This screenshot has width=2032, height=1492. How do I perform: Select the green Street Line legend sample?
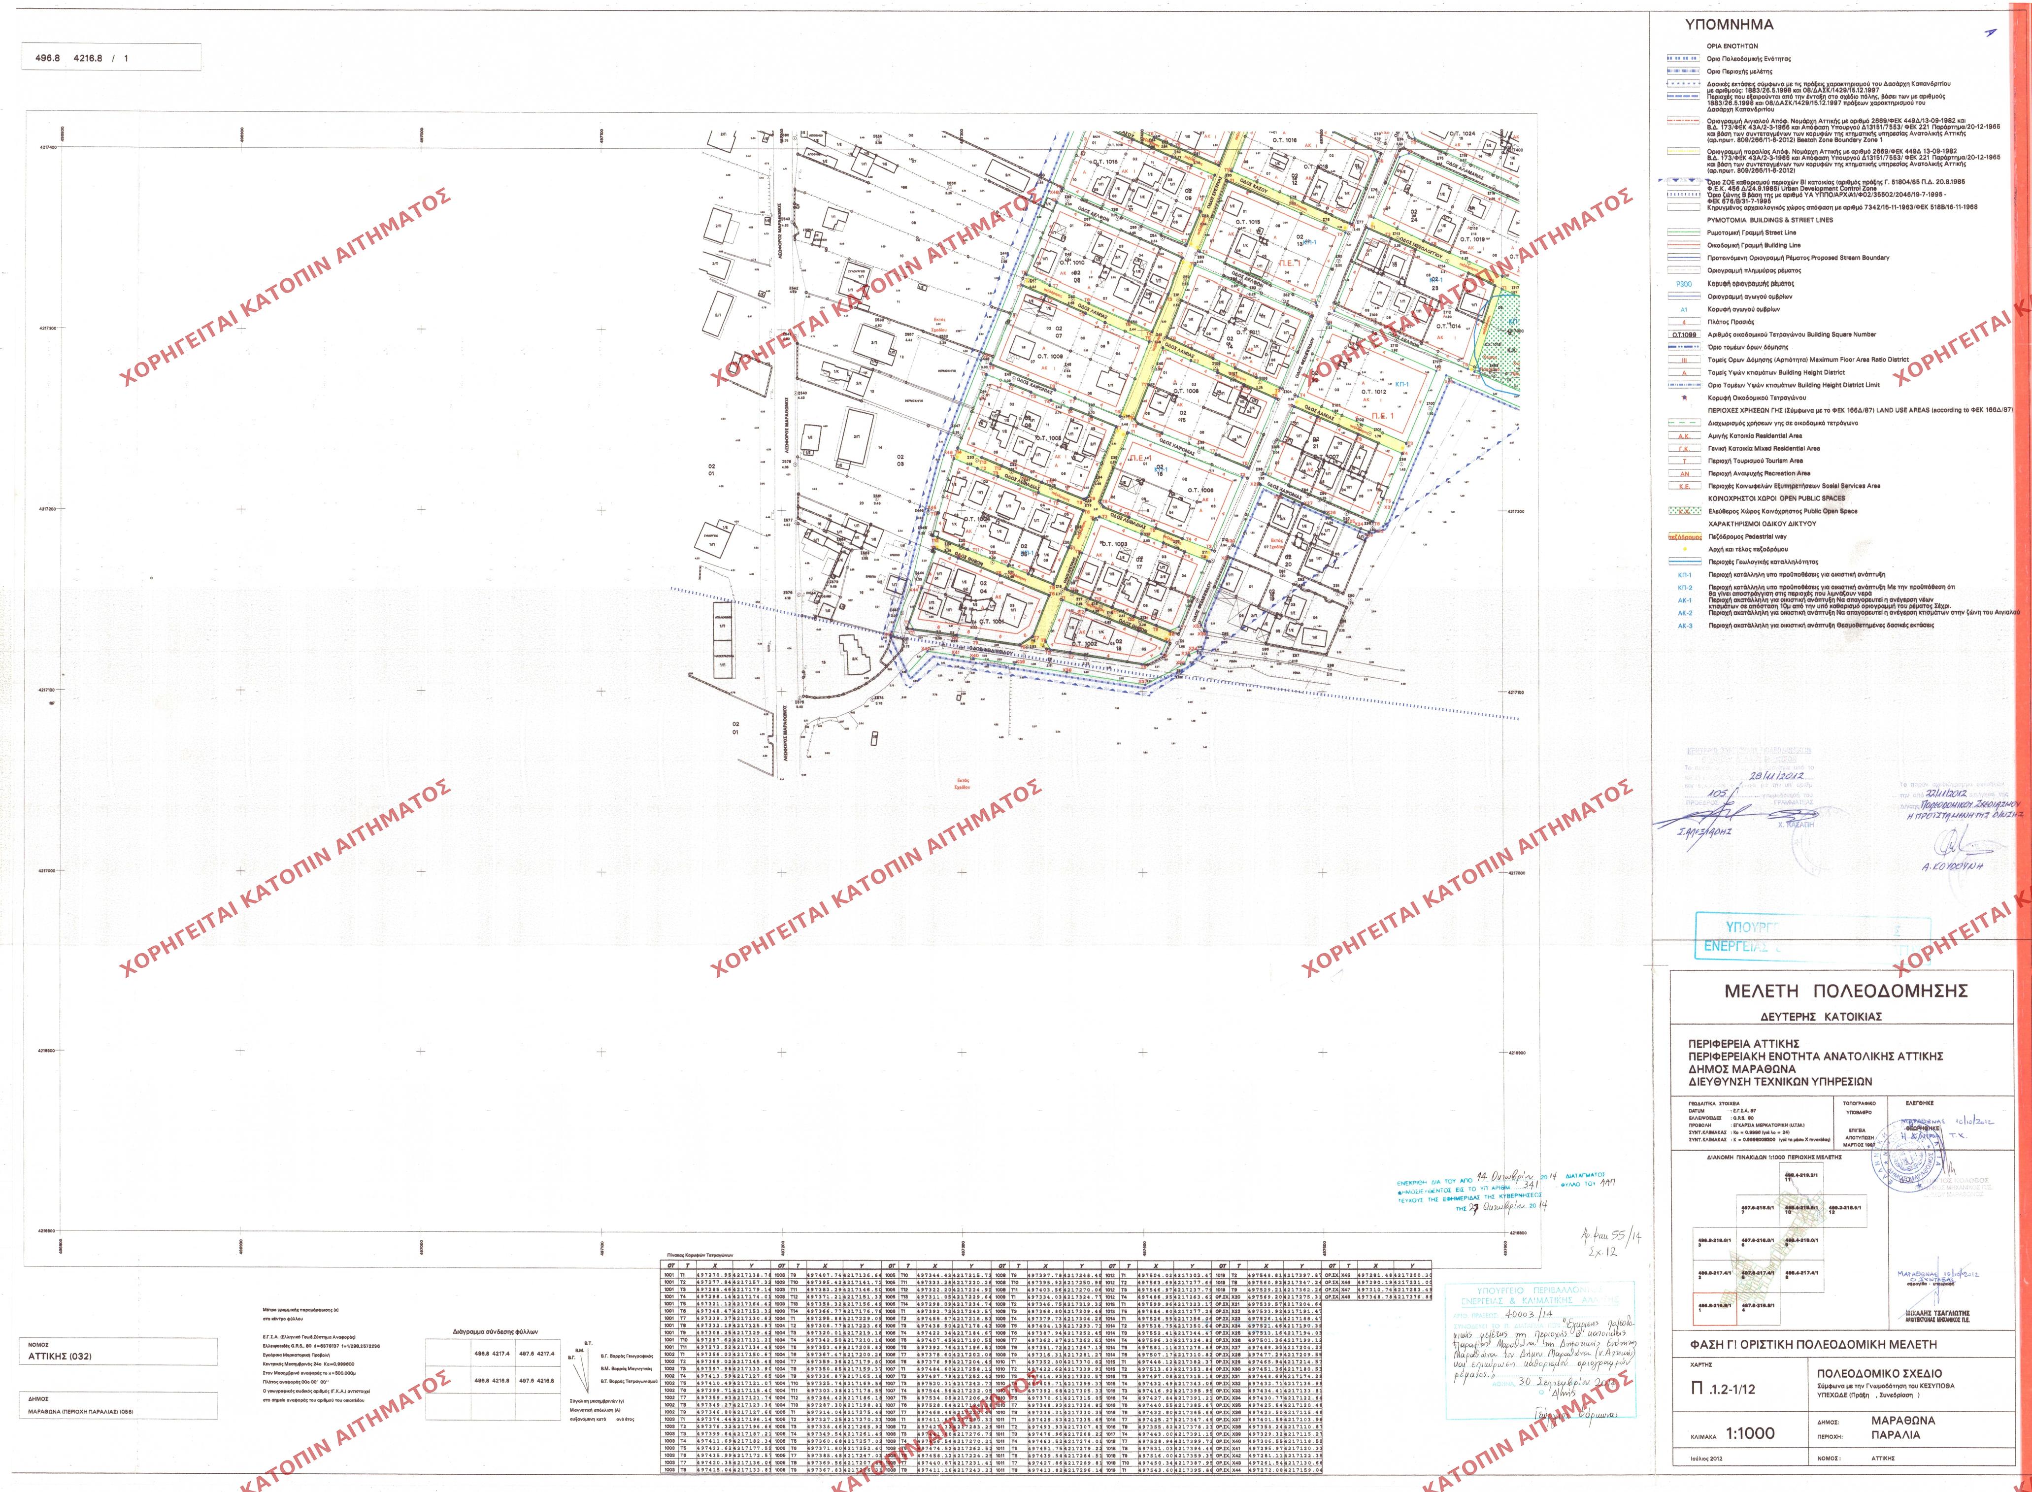point(1683,233)
